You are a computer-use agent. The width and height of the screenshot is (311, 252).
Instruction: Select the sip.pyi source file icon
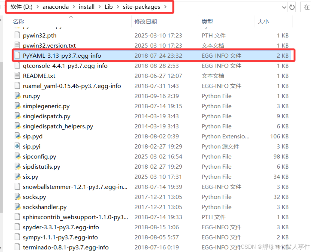17,146
